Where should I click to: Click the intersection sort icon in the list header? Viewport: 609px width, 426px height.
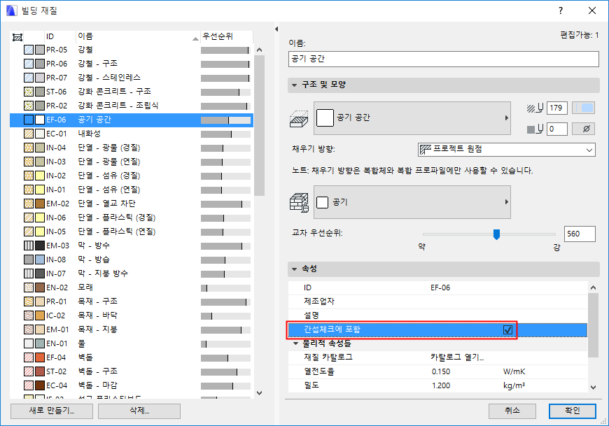click(17, 37)
